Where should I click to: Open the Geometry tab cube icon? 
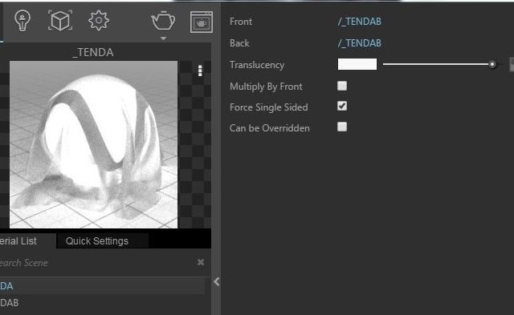[60, 21]
